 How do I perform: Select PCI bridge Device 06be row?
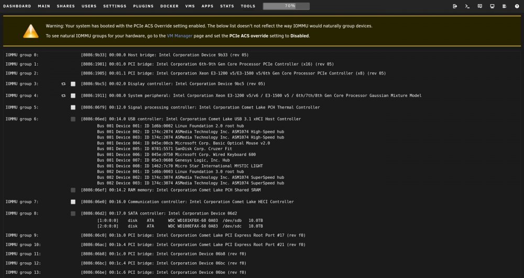[163, 273]
